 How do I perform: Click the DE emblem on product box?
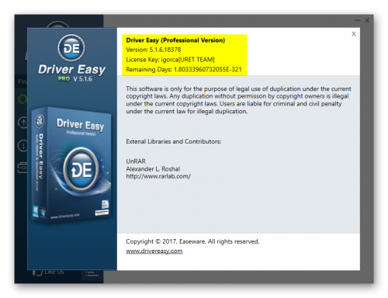pyautogui.click(x=81, y=170)
